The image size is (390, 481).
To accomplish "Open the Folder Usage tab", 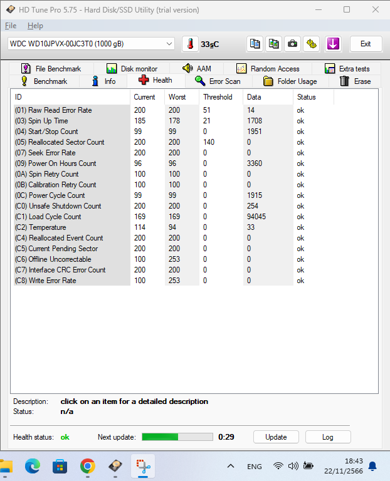I will [x=290, y=81].
